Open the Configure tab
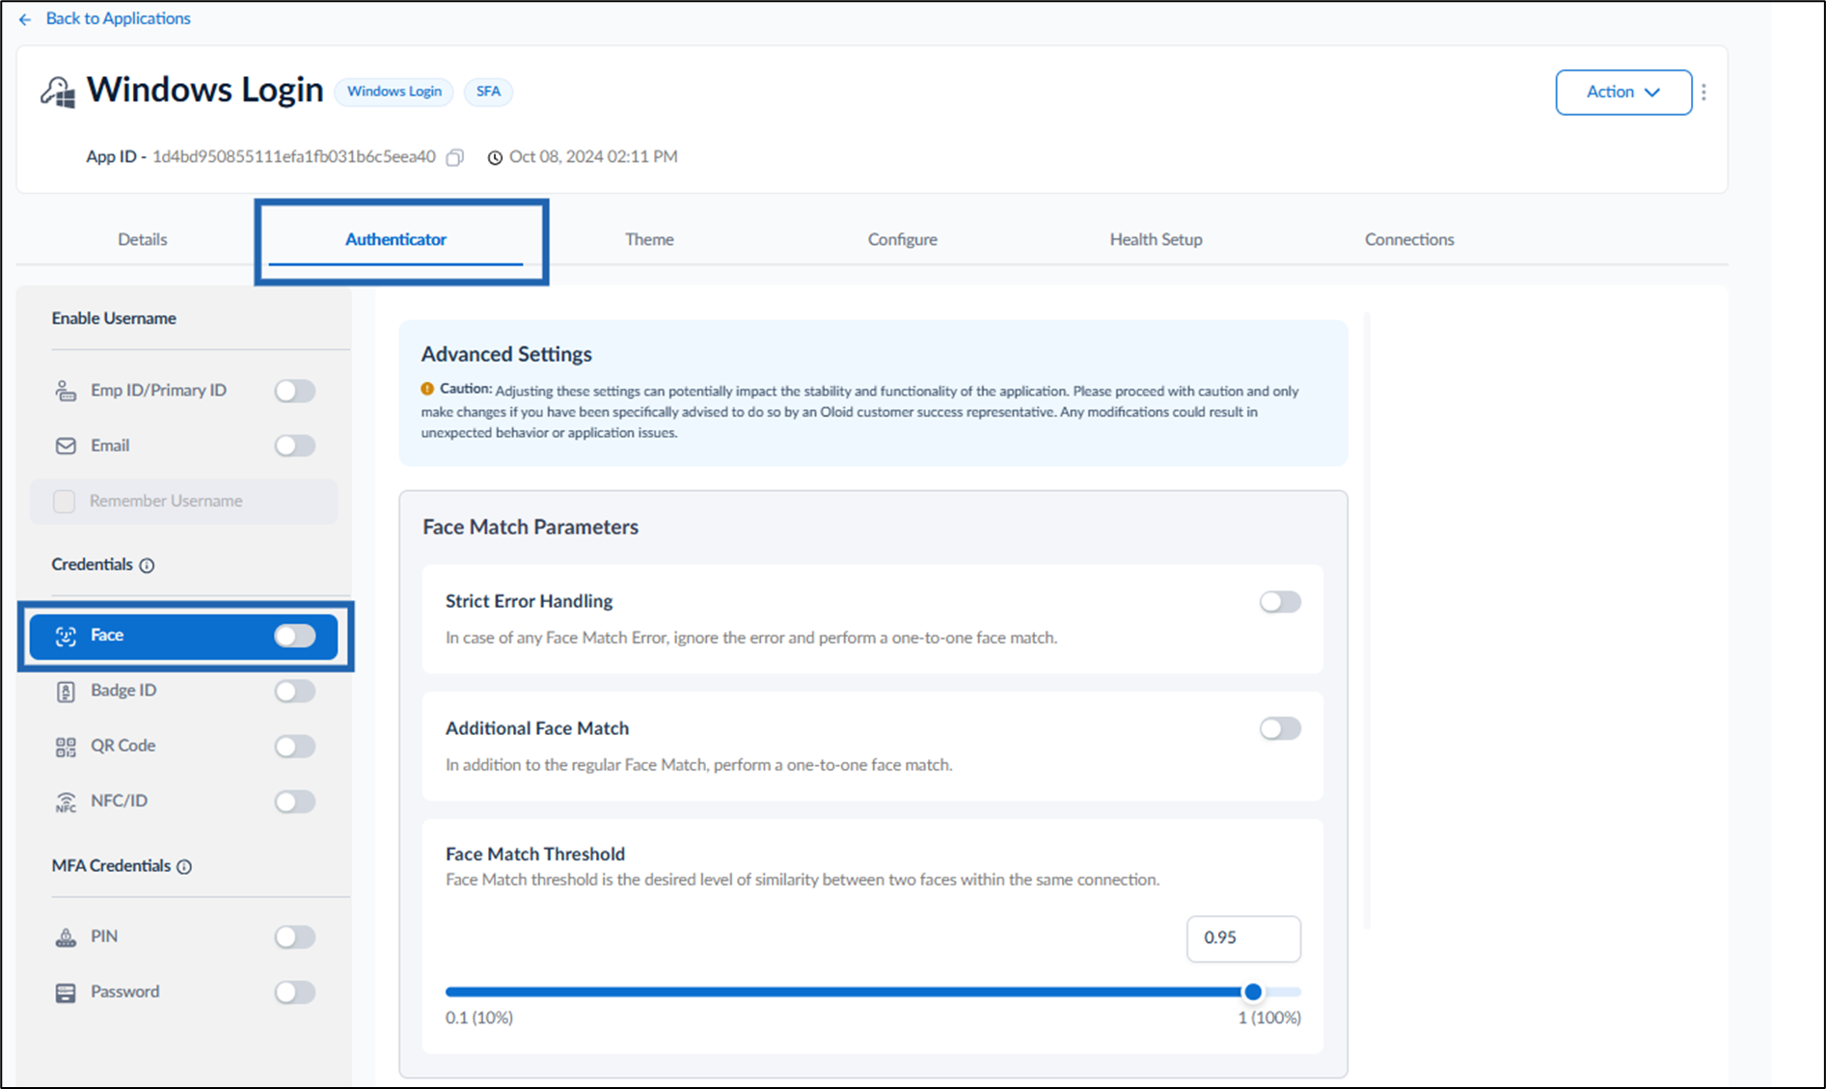The width and height of the screenshot is (1826, 1089). (x=902, y=239)
